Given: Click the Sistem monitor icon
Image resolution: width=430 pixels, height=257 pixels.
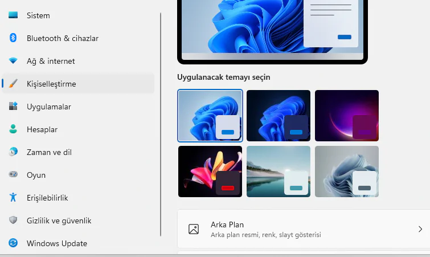Looking at the screenshot, I should (13, 15).
